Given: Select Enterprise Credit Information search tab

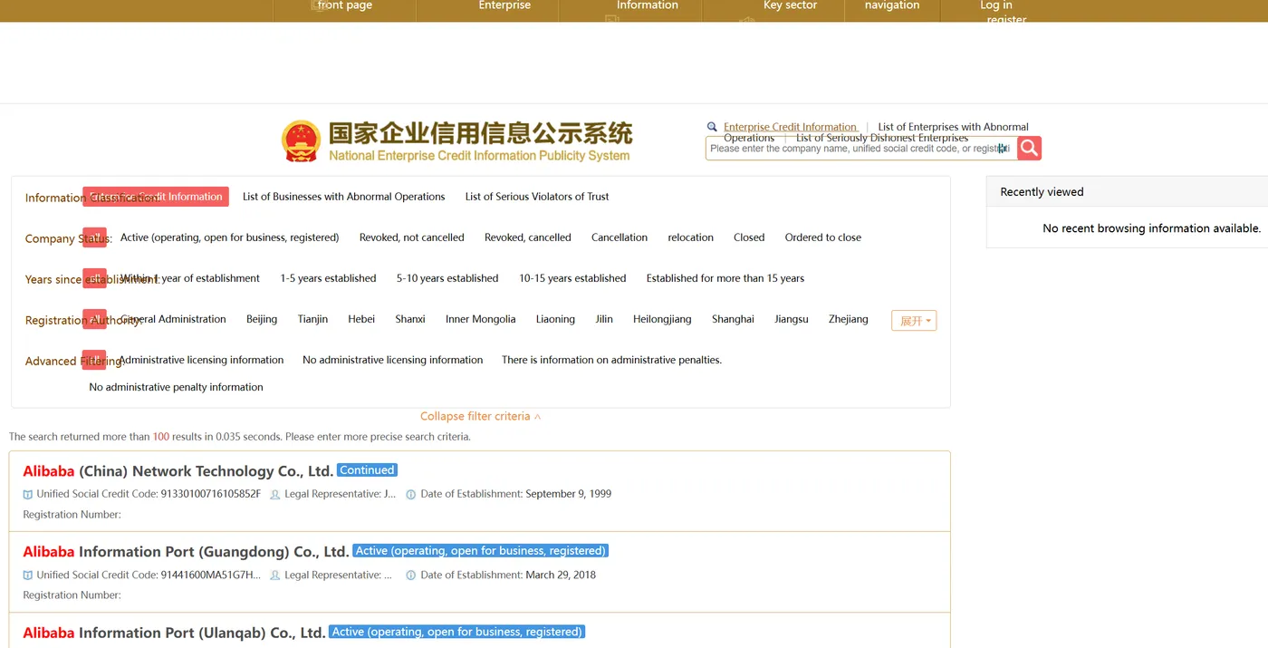Looking at the screenshot, I should pyautogui.click(x=790, y=127).
